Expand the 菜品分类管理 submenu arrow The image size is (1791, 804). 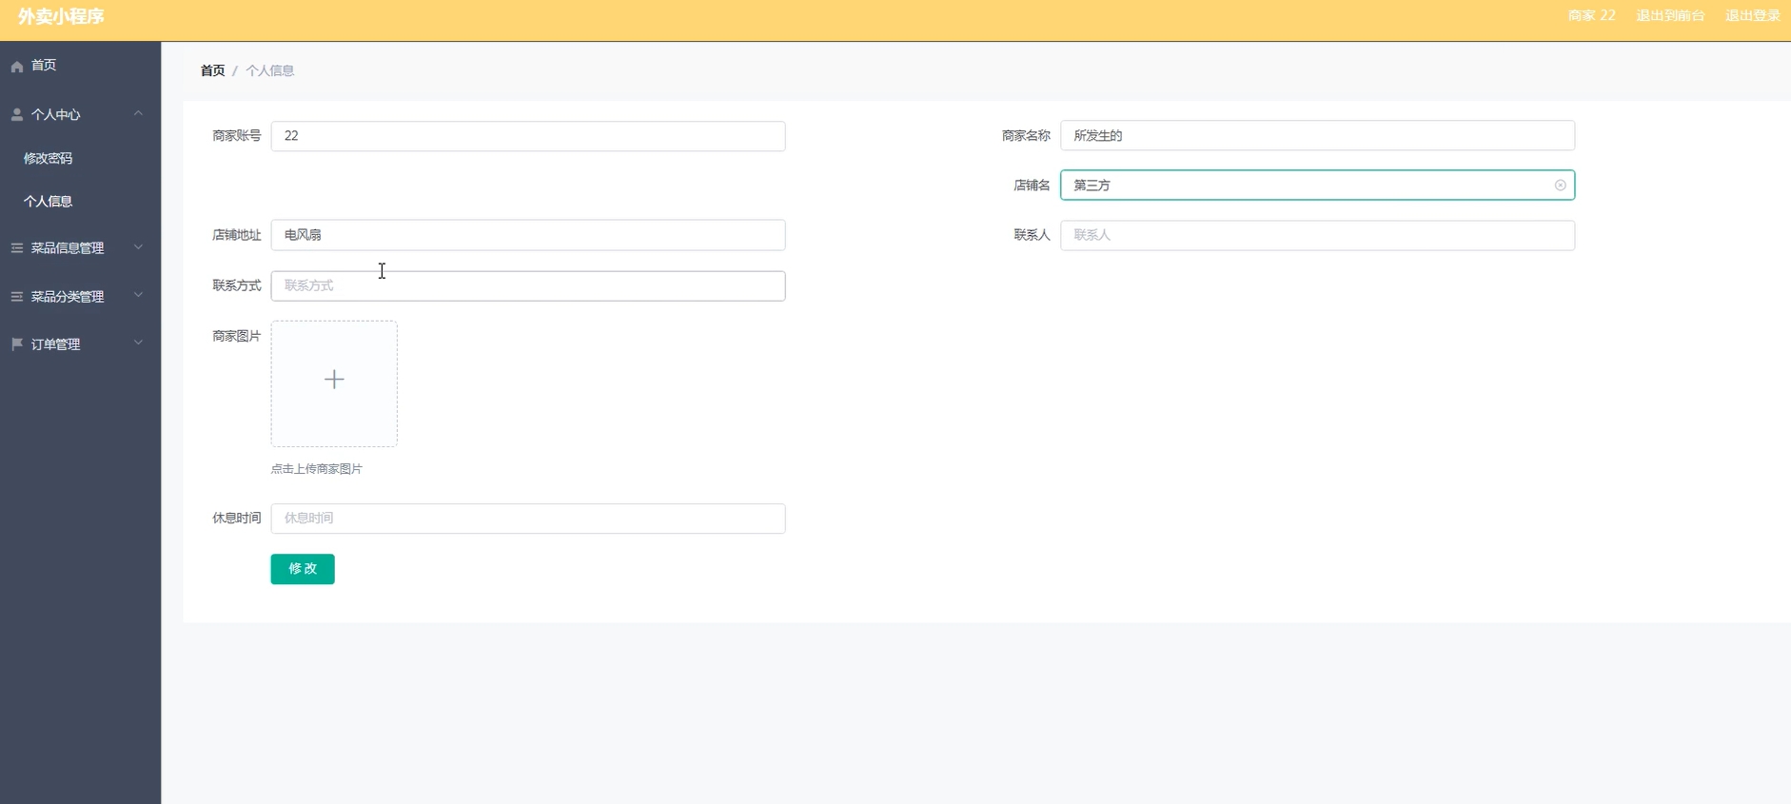click(x=138, y=296)
